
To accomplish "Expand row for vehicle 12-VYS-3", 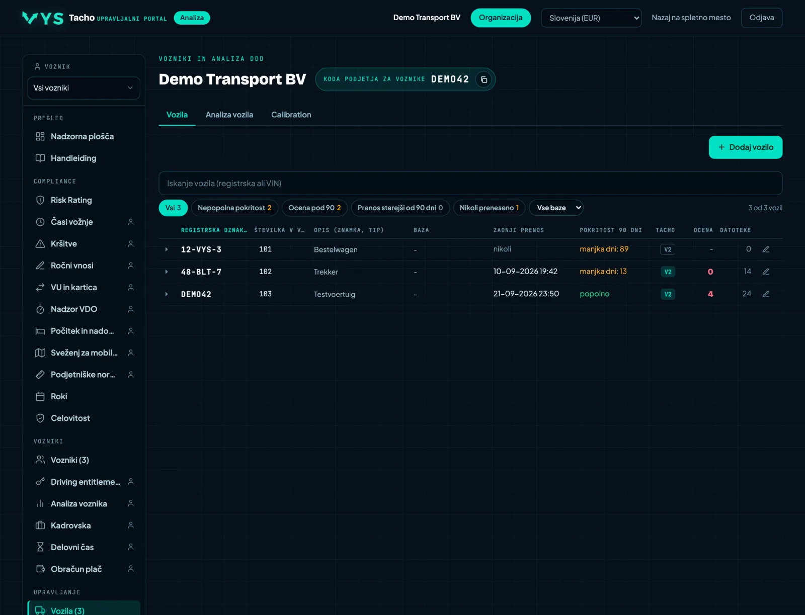I will [x=167, y=249].
